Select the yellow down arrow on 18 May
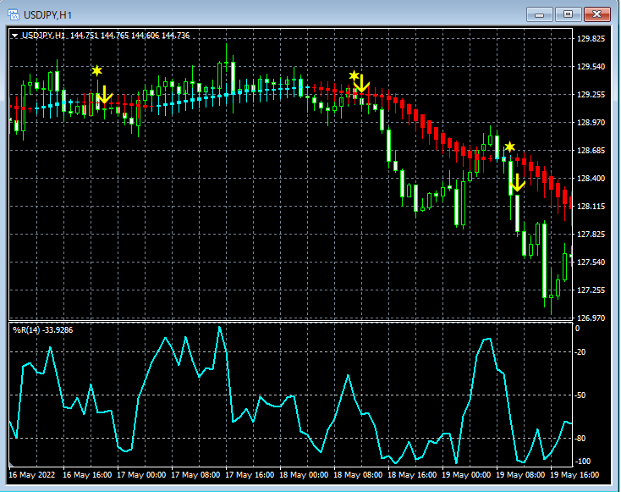Viewport: 621px width, 492px height. [361, 83]
